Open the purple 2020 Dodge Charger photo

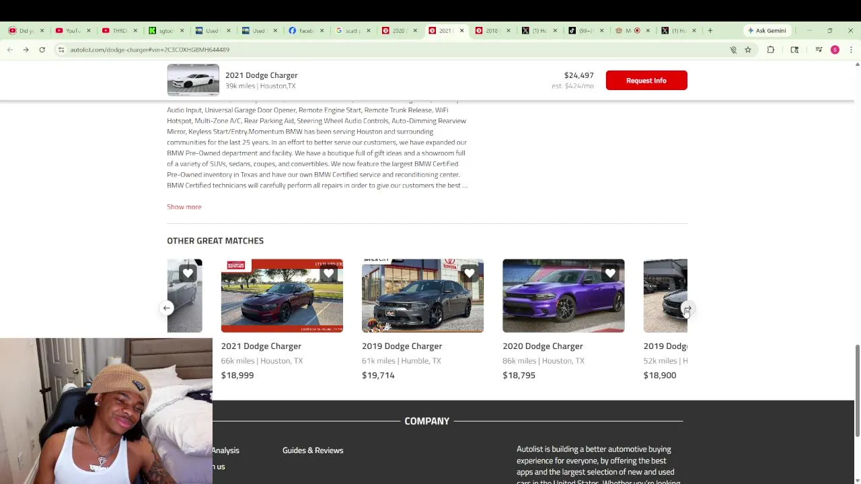(x=563, y=296)
